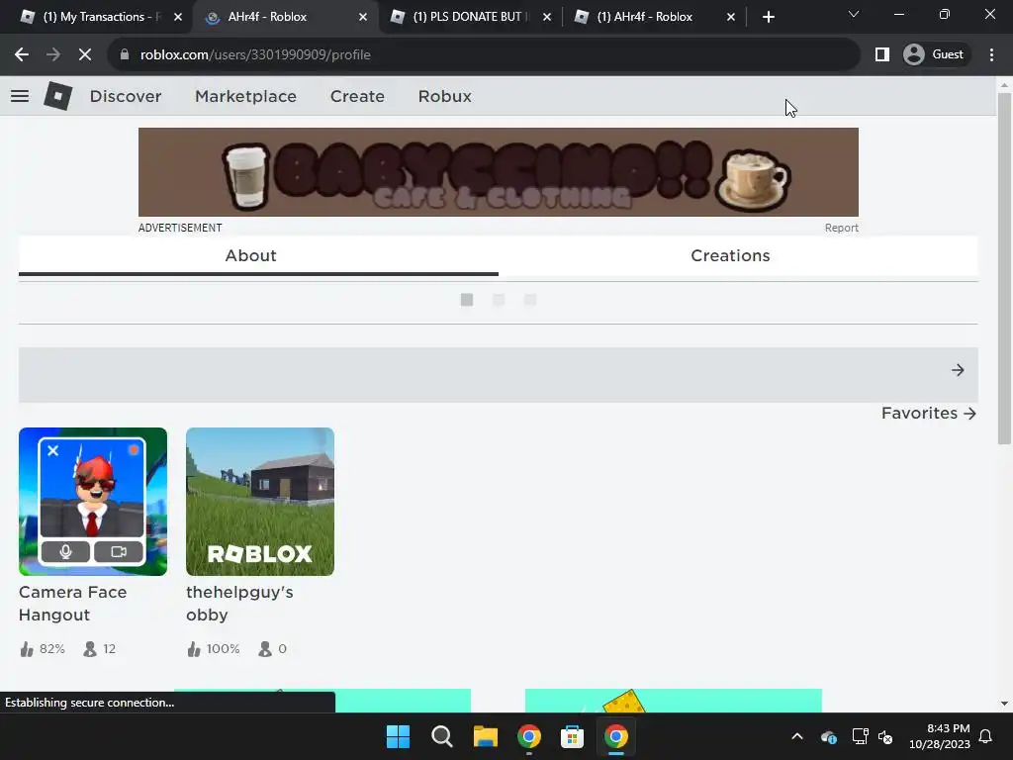Click the site lock security icon
Screen dimensions: 1013x760
pyautogui.click(x=125, y=55)
